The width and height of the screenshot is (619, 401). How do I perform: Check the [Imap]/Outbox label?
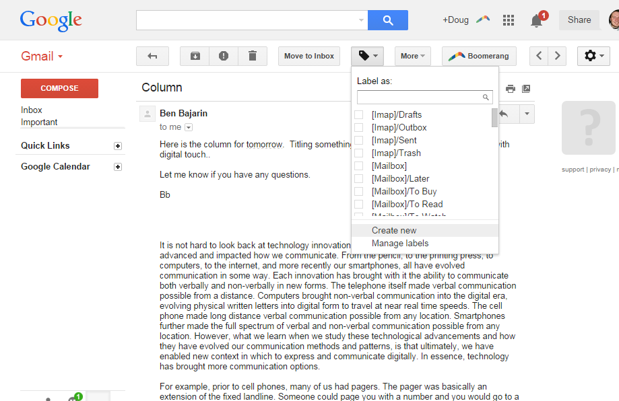pyautogui.click(x=359, y=127)
